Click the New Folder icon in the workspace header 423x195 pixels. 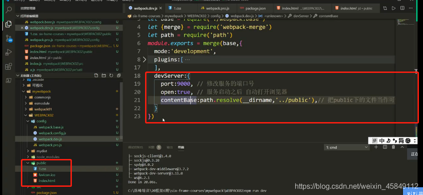103,76
